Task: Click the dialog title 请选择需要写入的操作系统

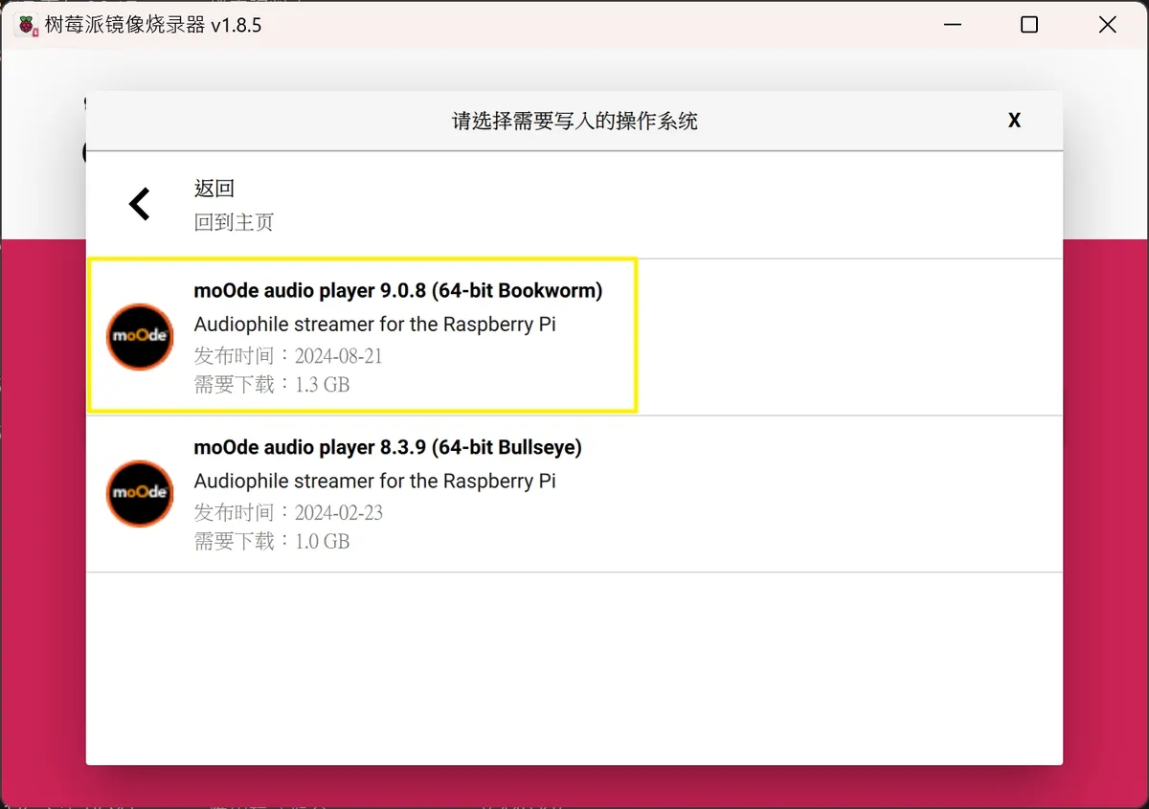Action: tap(574, 122)
